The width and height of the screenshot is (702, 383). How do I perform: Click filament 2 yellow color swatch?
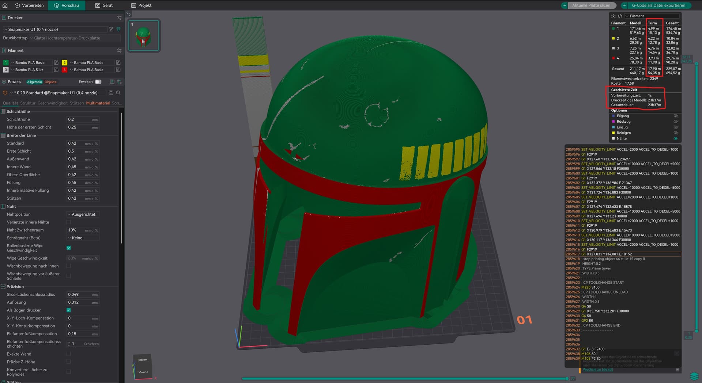point(64,62)
